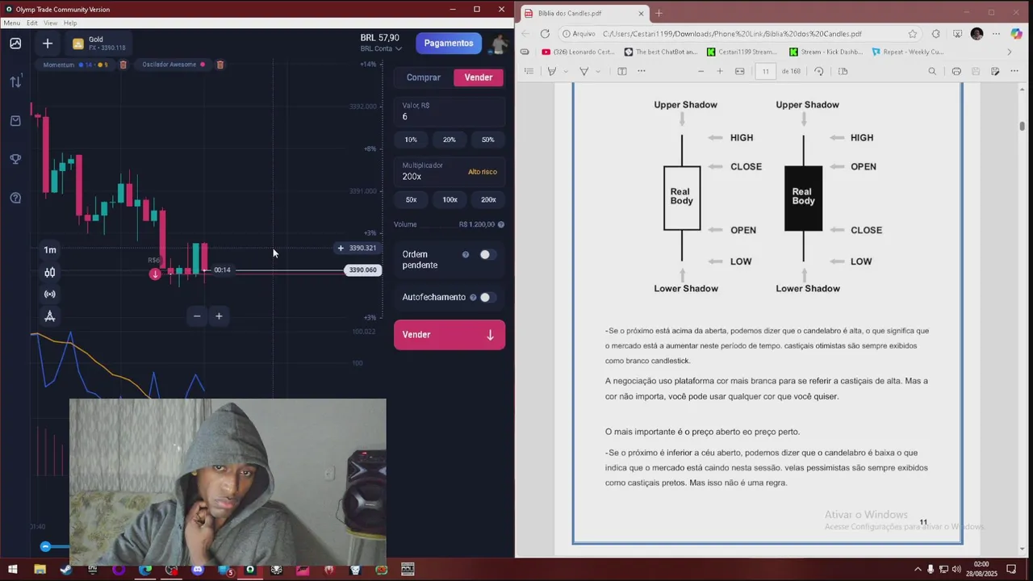Rotate the PDF page
Image resolution: width=1033 pixels, height=581 pixels.
click(819, 71)
